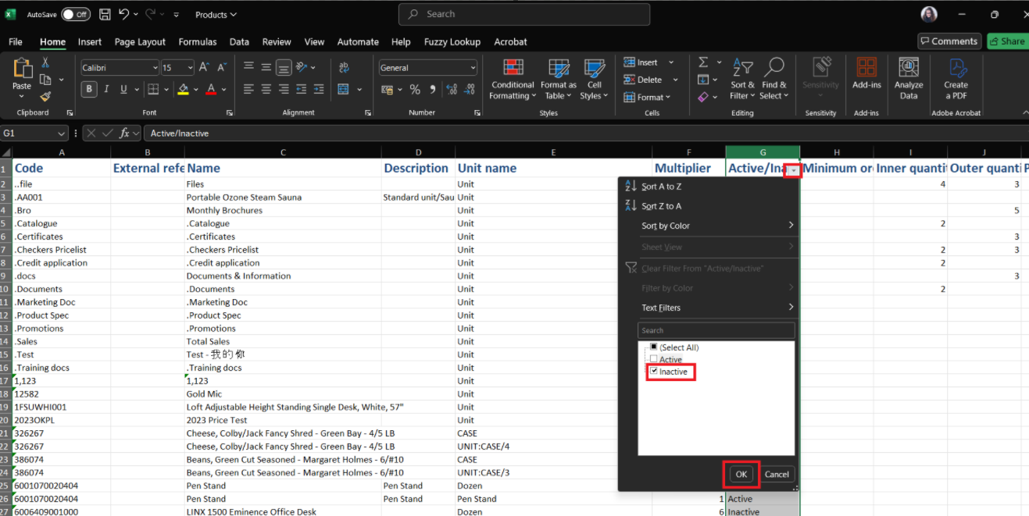
Task: Apply bold formatting with B icon
Action: coord(89,90)
